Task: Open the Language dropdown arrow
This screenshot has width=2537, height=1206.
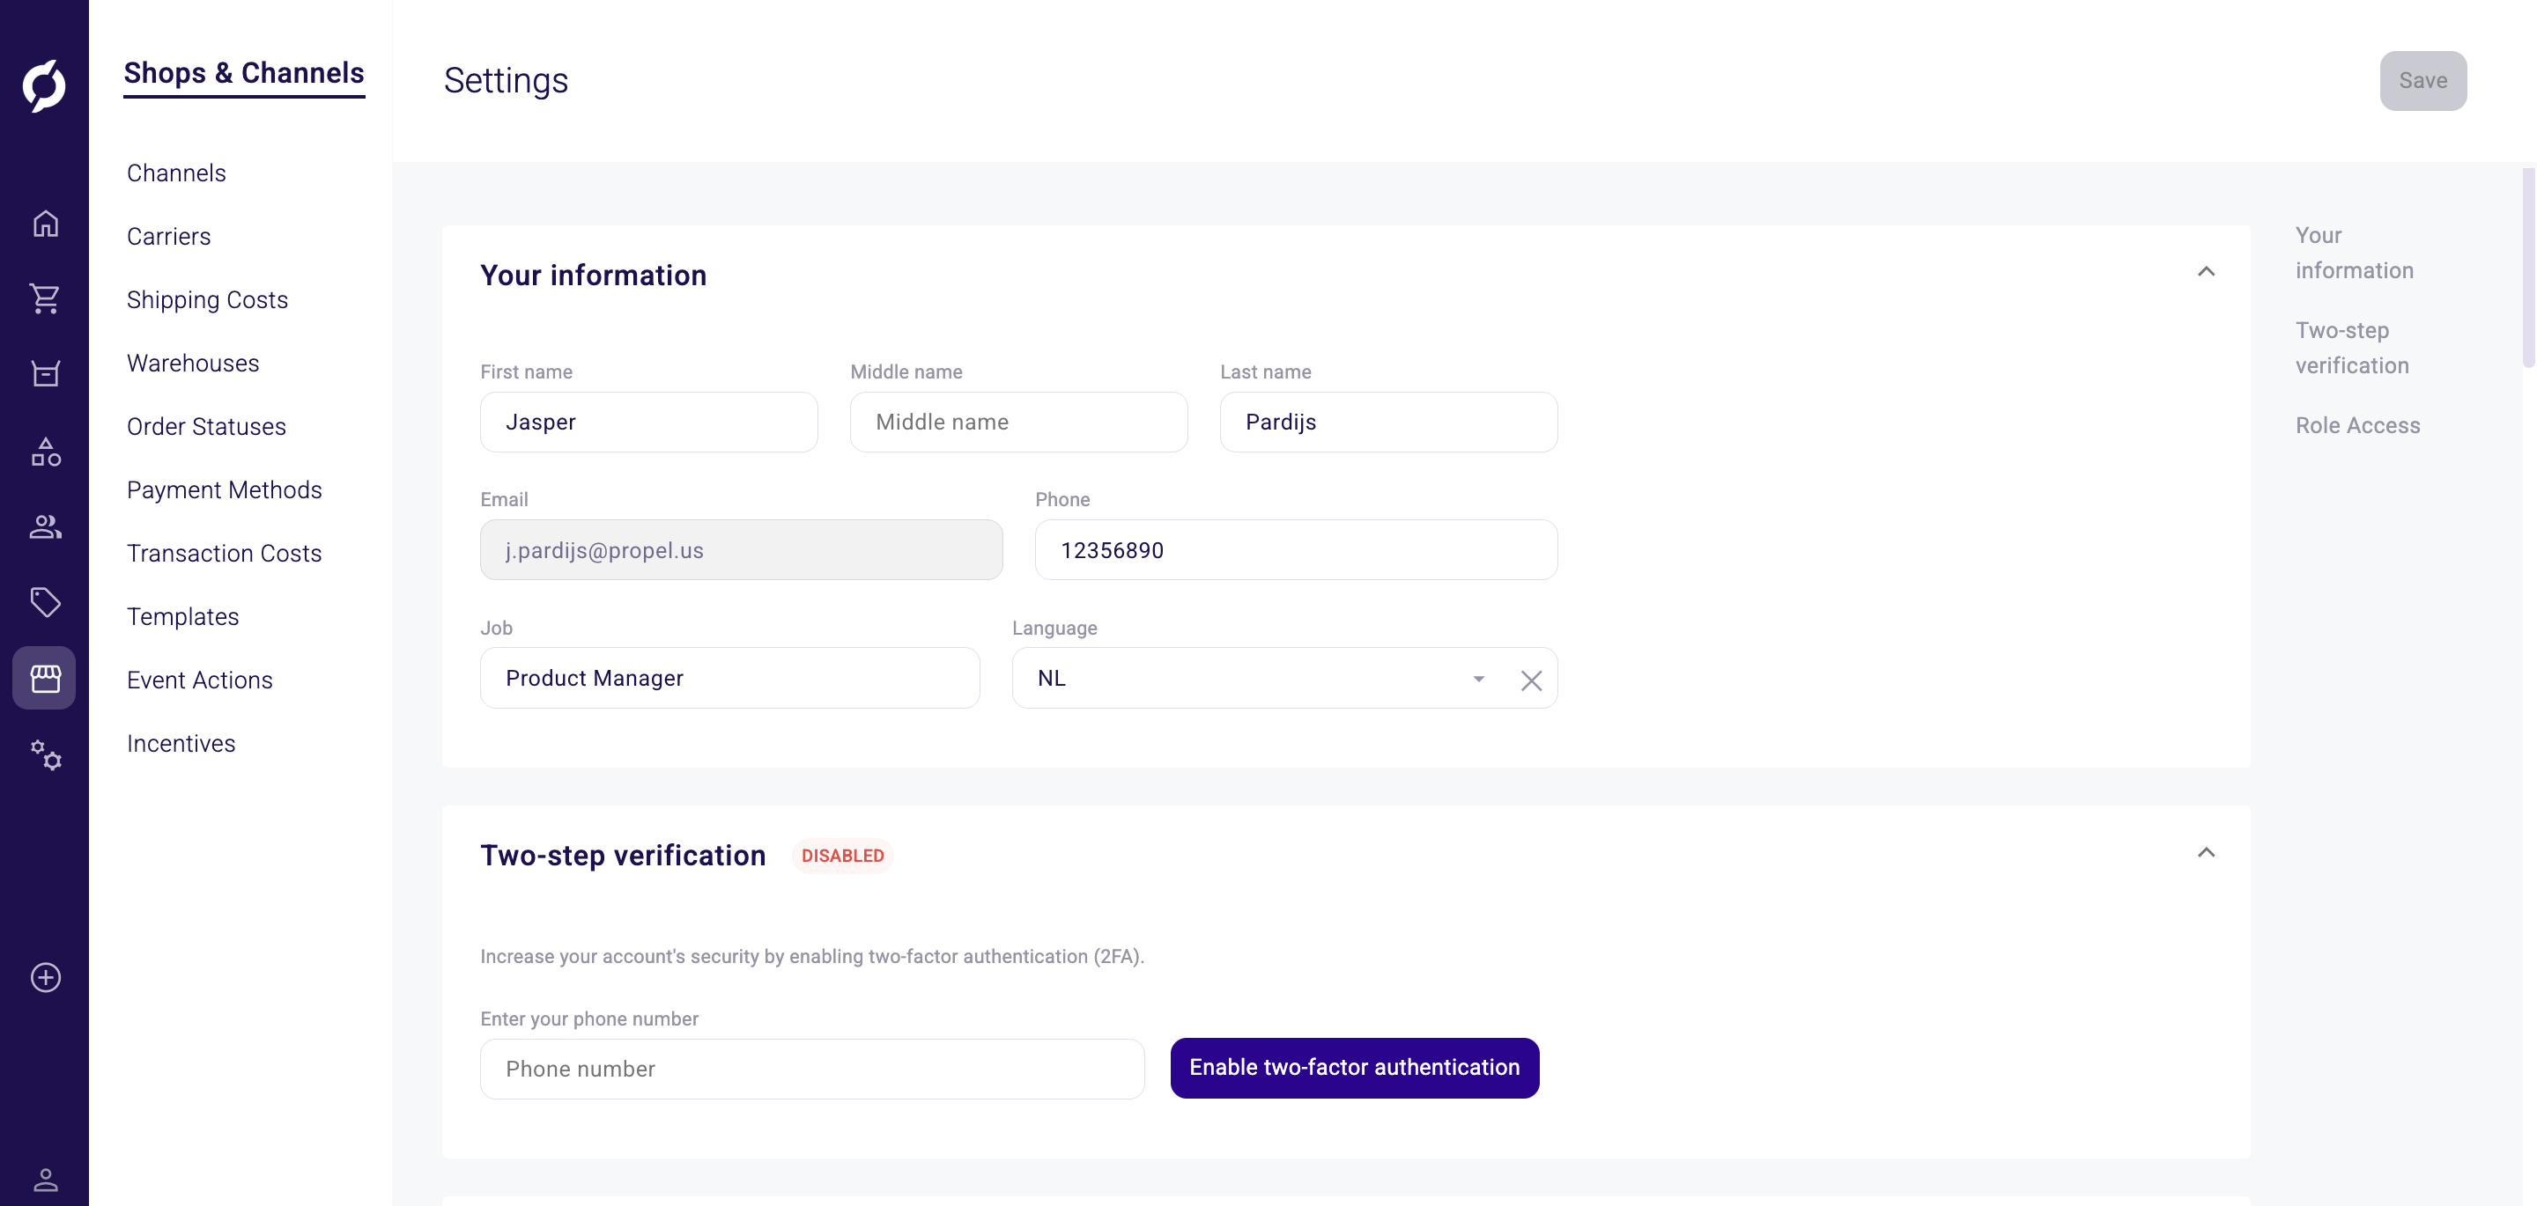Action: pyautogui.click(x=1478, y=680)
